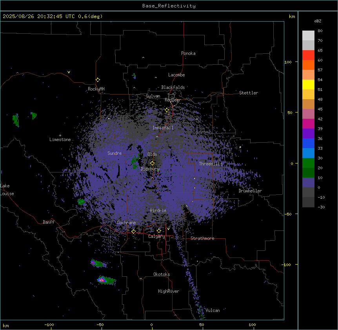Click the -50 tick on right axis
The width and height of the screenshot is (338, 330).
pos(288,214)
